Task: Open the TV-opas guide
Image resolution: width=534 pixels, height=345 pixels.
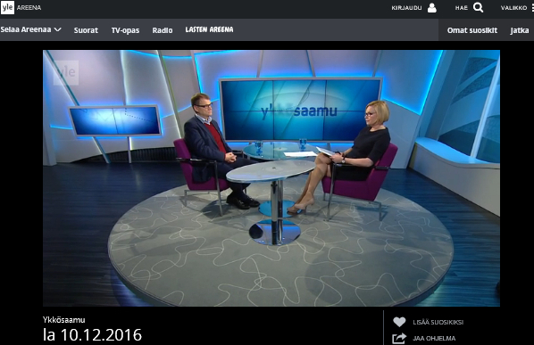Action: [125, 30]
